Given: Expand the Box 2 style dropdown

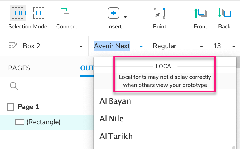Looking at the screenshot, I should [x=81, y=46].
